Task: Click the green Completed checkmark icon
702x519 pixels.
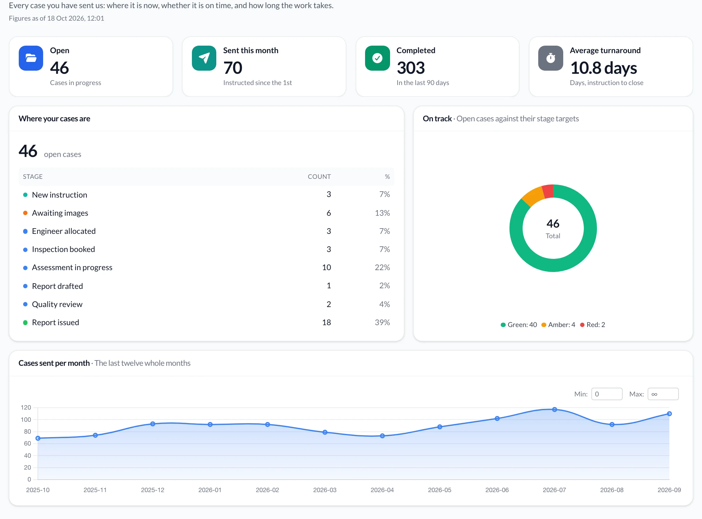Action: 377,58
